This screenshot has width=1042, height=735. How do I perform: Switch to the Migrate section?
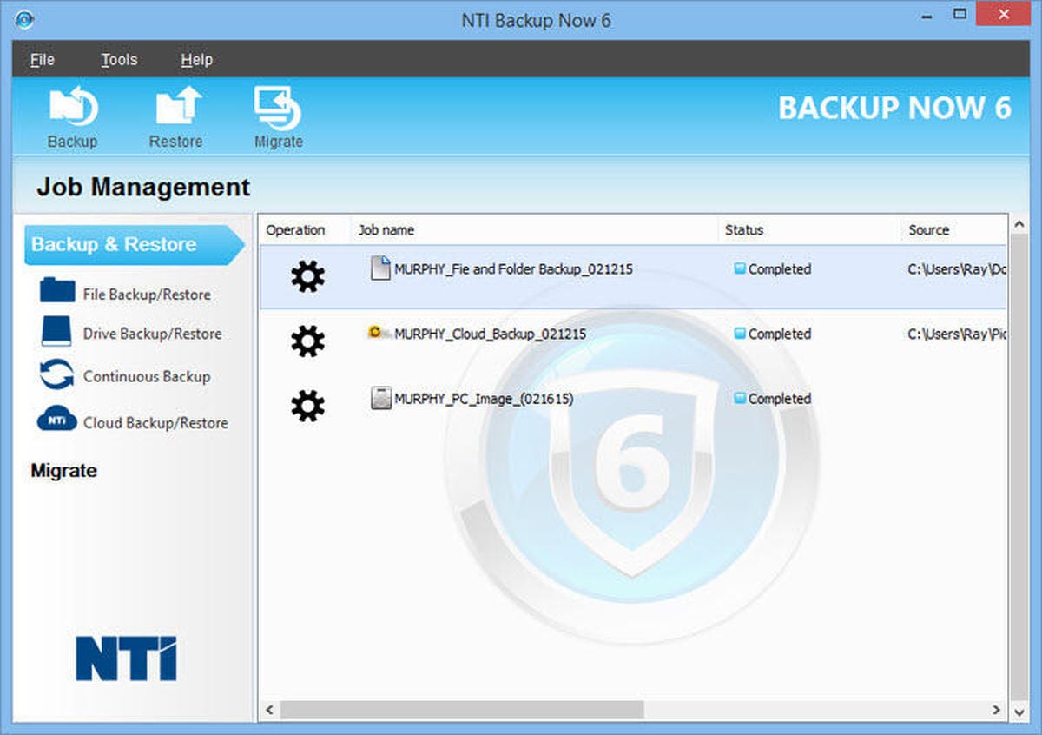63,470
